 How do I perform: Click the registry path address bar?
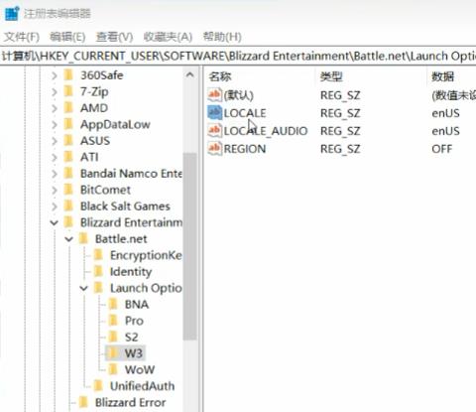(238, 56)
